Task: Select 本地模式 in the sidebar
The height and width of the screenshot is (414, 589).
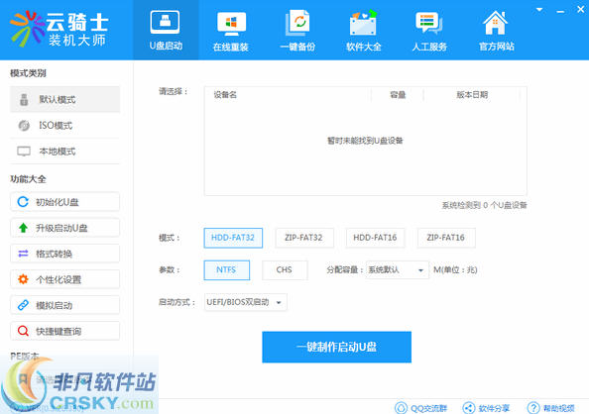Action: pos(64,152)
